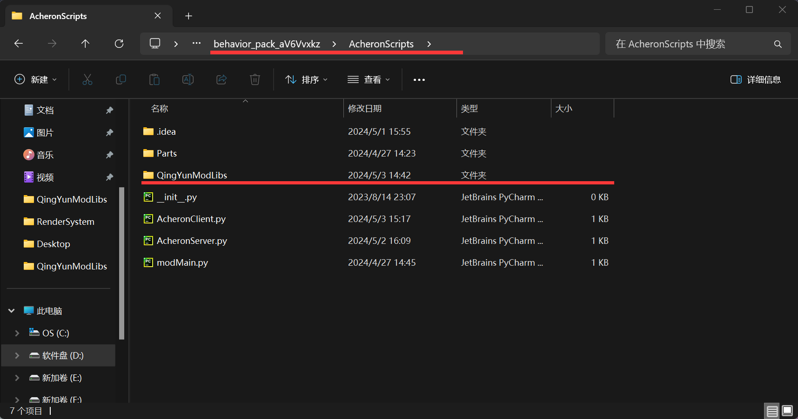Click the Rename icon in toolbar
This screenshot has height=419, width=798.
pos(188,79)
